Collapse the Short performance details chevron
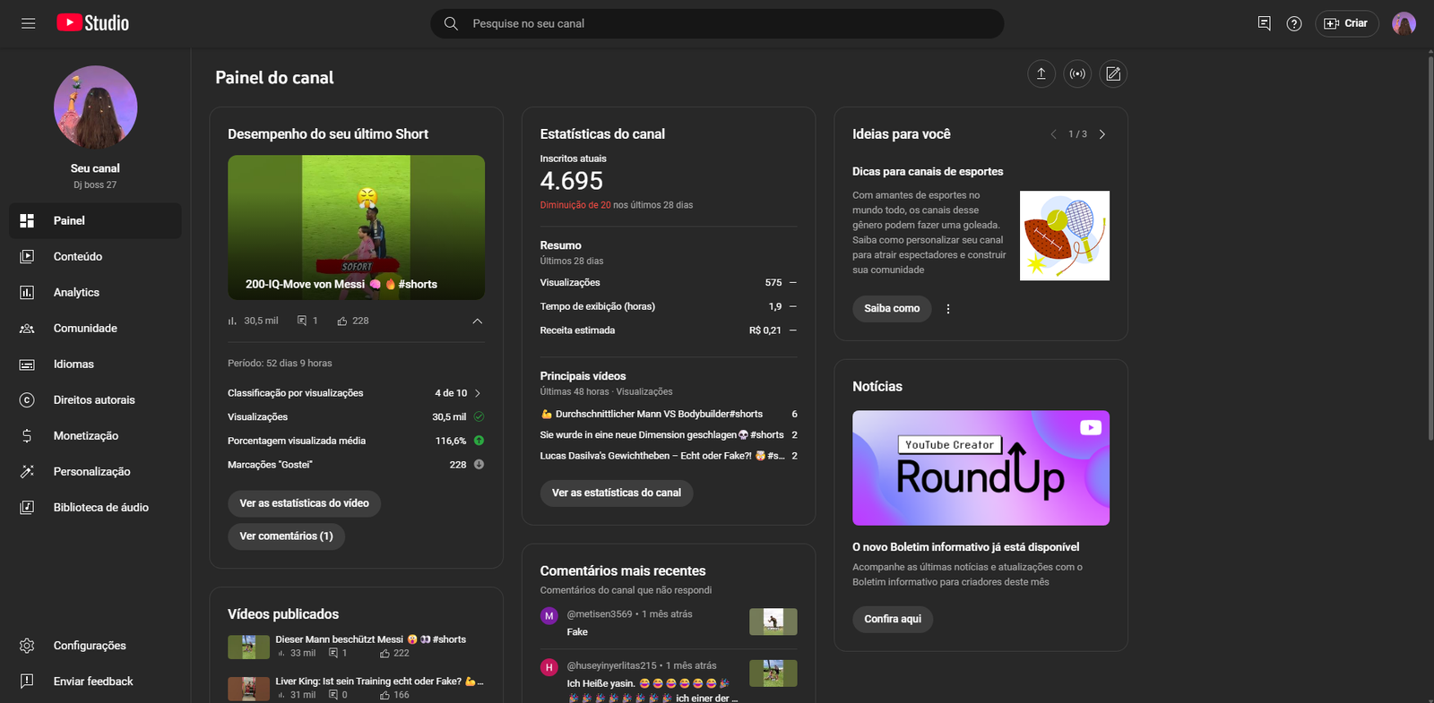 (x=478, y=321)
